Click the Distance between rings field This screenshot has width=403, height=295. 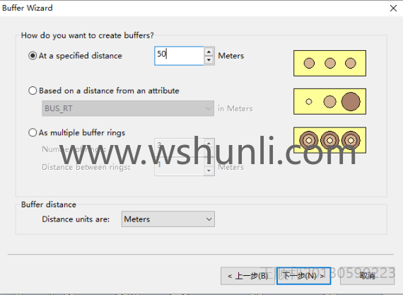coord(179,167)
